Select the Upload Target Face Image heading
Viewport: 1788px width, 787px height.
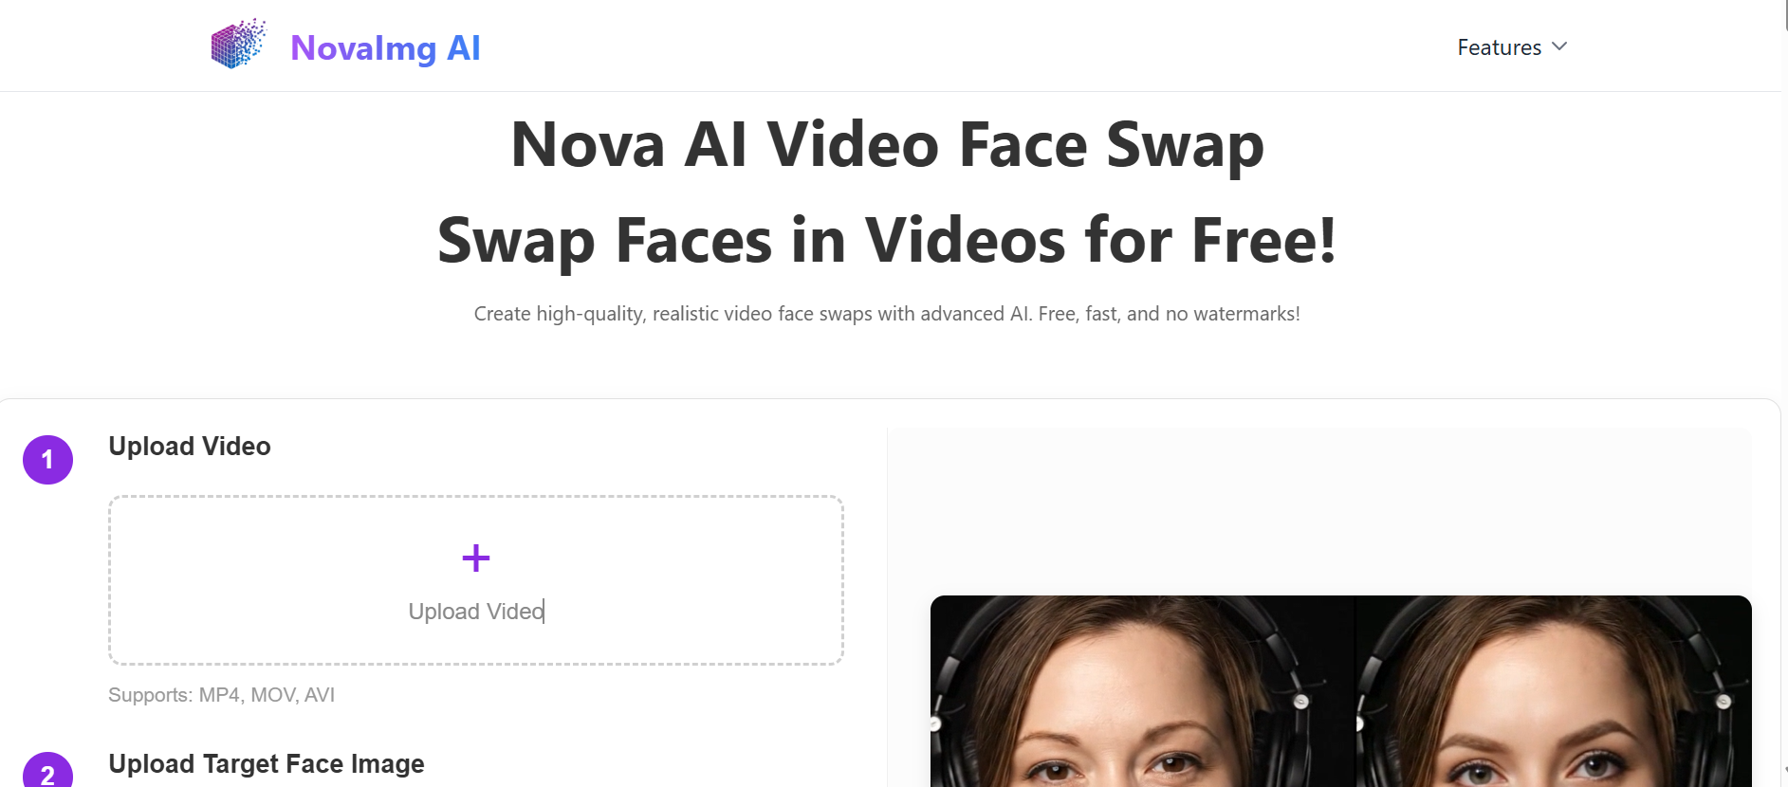coord(267,763)
